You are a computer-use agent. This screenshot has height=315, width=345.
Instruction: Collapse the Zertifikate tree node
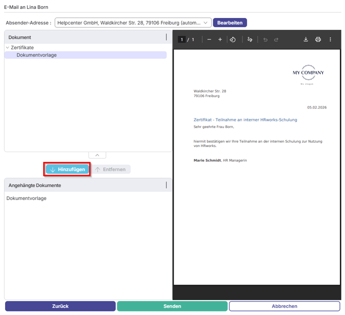click(x=7, y=48)
